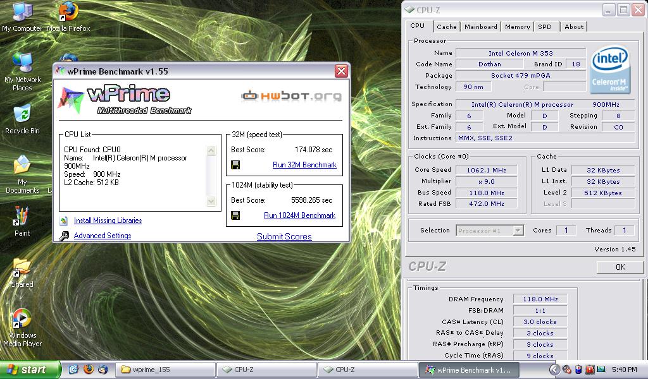Click Rated FSB value '472.0 MHz'

point(486,204)
